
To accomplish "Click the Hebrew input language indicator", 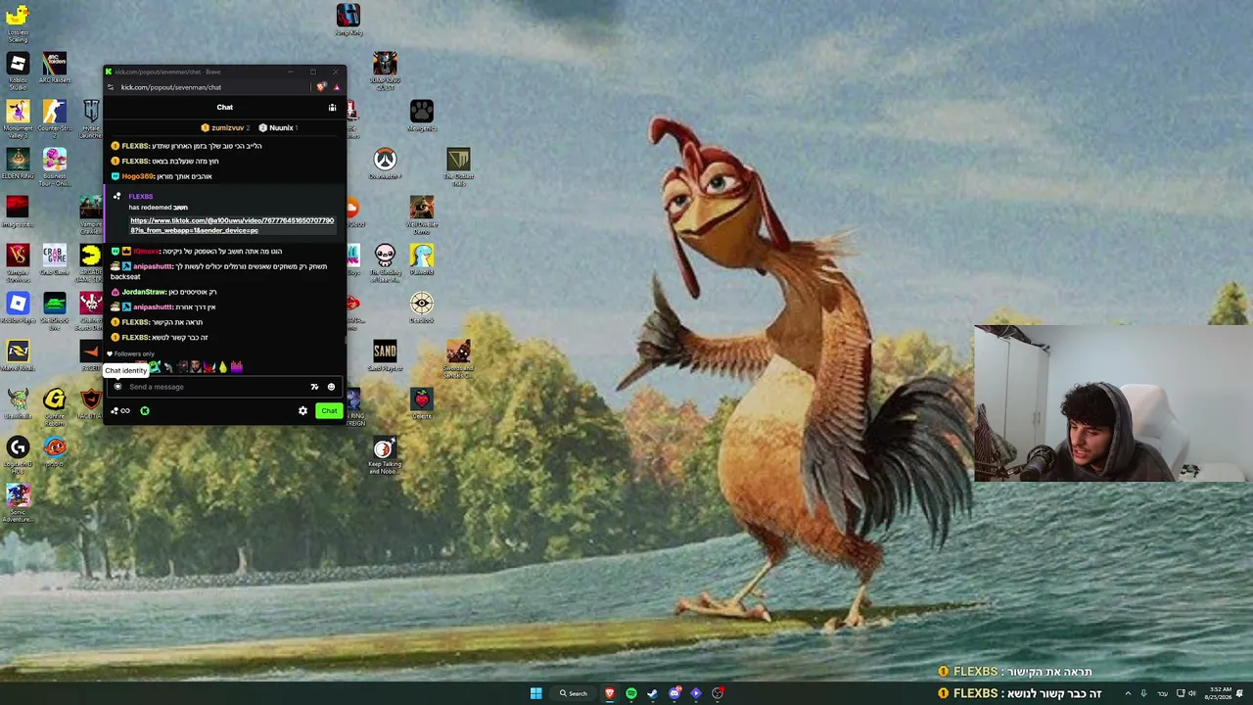I will [x=1163, y=693].
